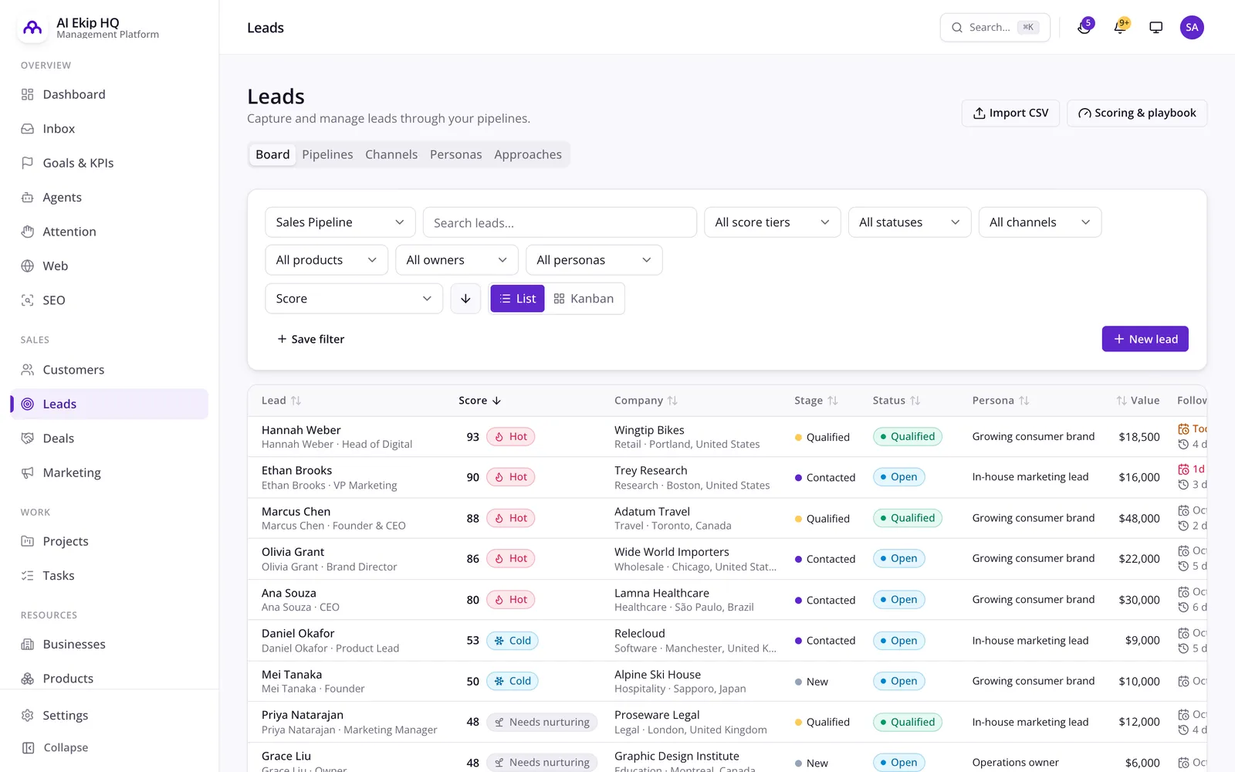The image size is (1235, 772).
Task: Switch to List view
Action: pyautogui.click(x=517, y=299)
